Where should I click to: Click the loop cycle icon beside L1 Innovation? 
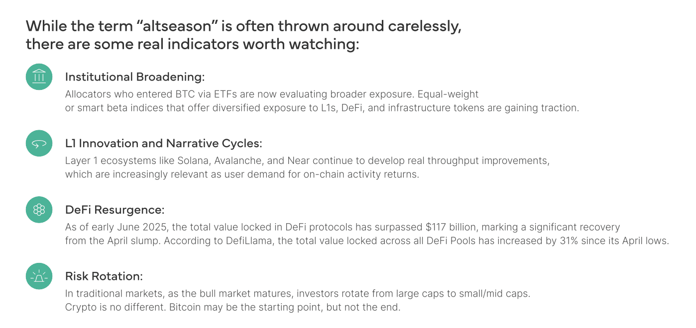point(39,144)
